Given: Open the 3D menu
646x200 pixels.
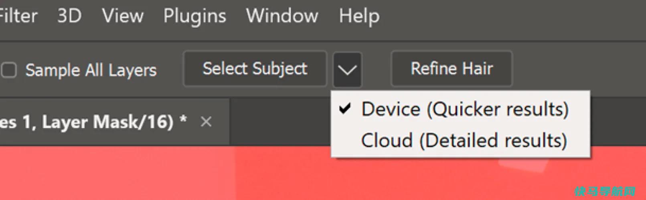Looking at the screenshot, I should [x=69, y=16].
